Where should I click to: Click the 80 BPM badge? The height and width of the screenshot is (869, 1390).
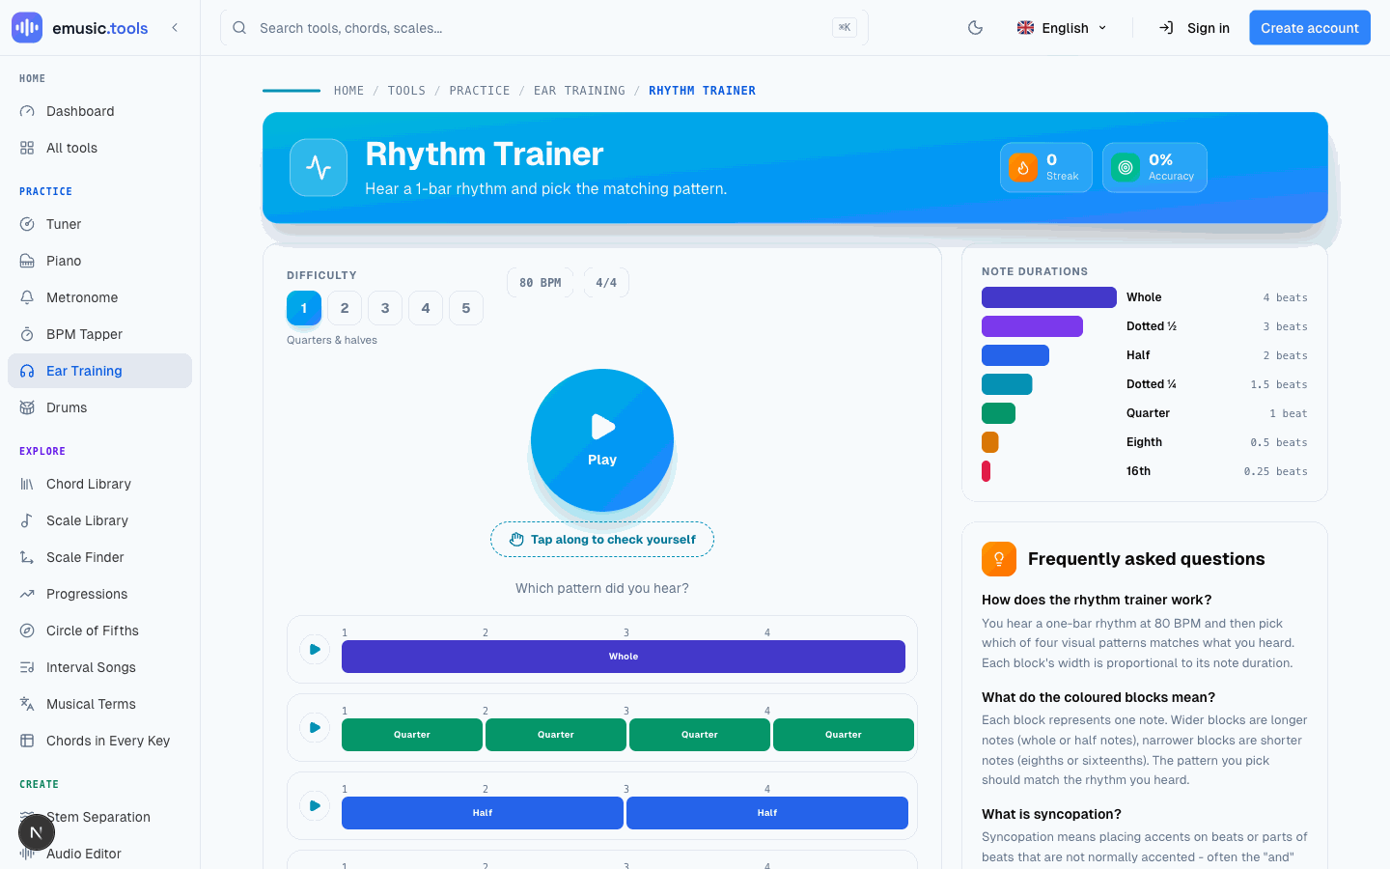click(x=541, y=283)
